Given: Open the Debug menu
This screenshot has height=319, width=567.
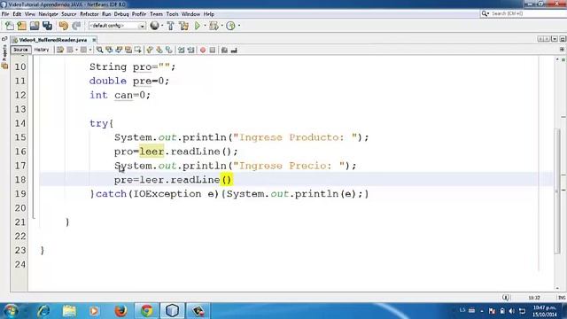Looking at the screenshot, I should [121, 14].
